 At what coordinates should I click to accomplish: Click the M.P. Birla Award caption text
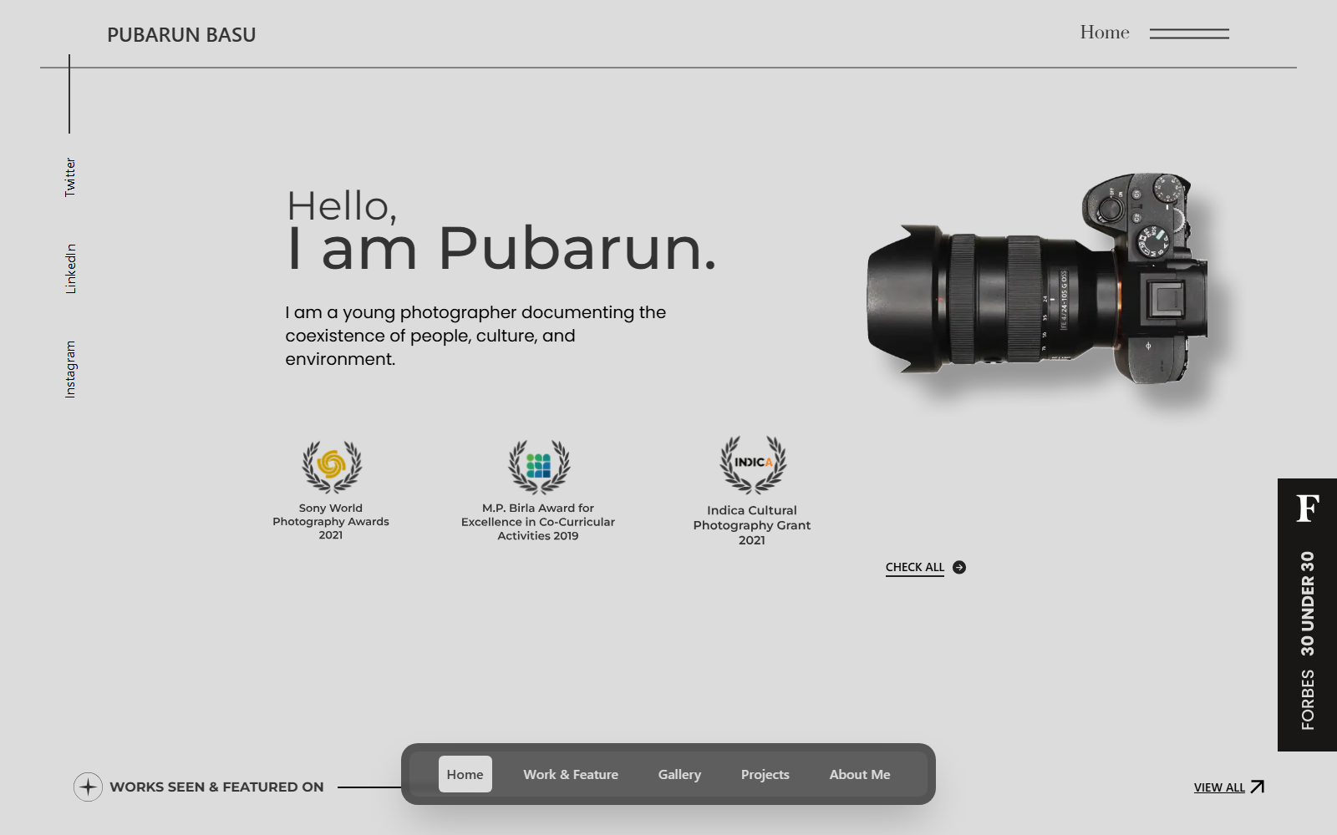[538, 522]
